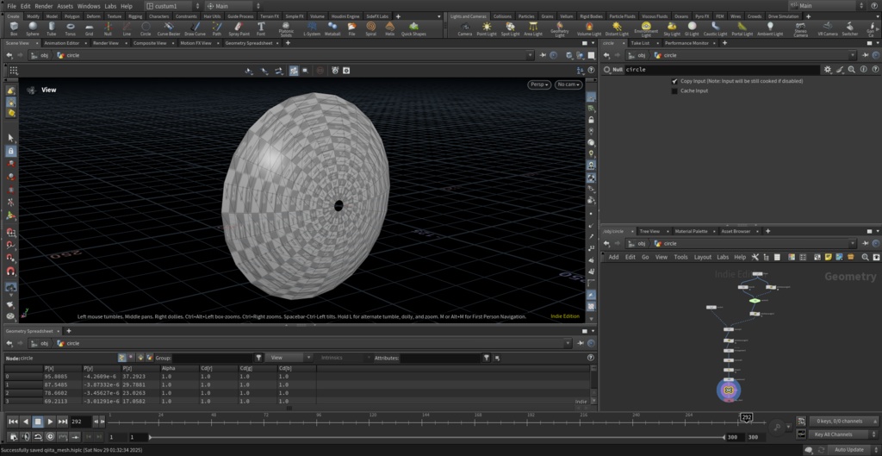Select the Box shelf tool
882x456 pixels.
pyautogui.click(x=14, y=28)
